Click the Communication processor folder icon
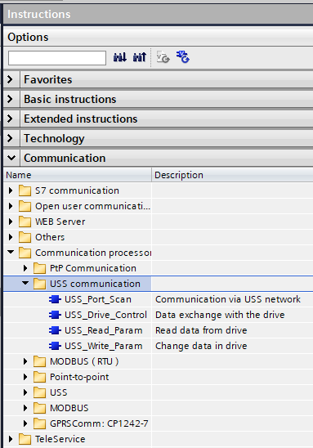This screenshot has width=313, height=448. (25, 253)
